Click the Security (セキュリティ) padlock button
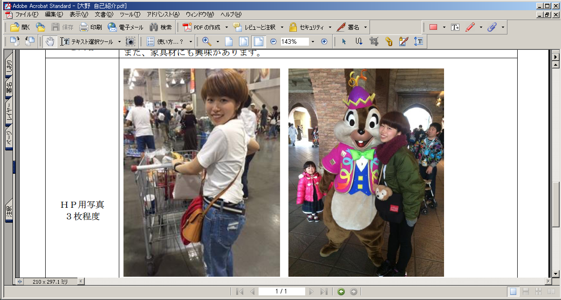The height and width of the screenshot is (300, 561). pyautogui.click(x=306, y=27)
